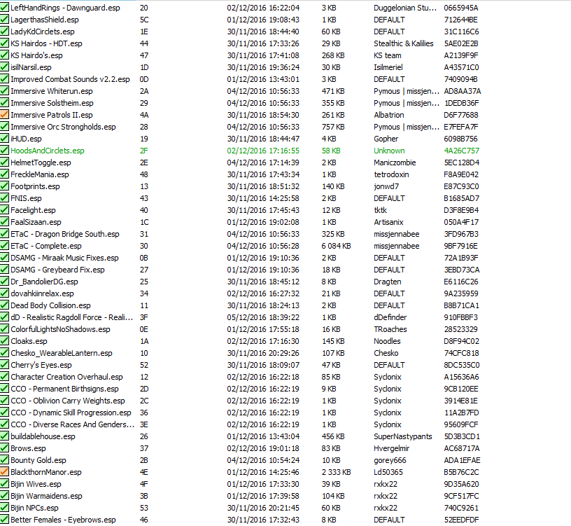Click author Duggelonian Stu... cell
The image size is (571, 526).
click(x=405, y=8)
